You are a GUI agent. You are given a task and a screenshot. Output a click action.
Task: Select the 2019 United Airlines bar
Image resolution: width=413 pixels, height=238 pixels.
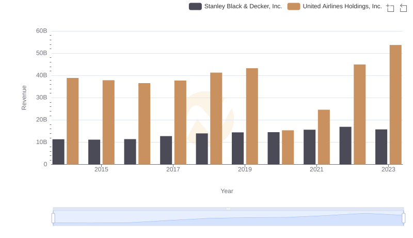click(252, 116)
